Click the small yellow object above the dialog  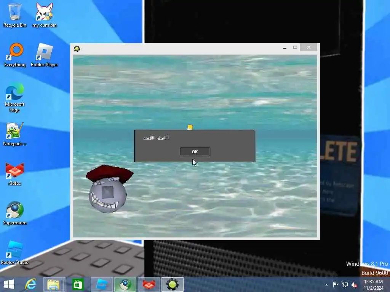[x=190, y=127]
